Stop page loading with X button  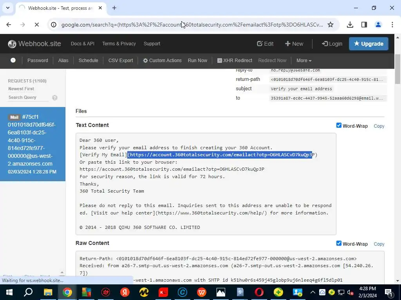(36, 25)
